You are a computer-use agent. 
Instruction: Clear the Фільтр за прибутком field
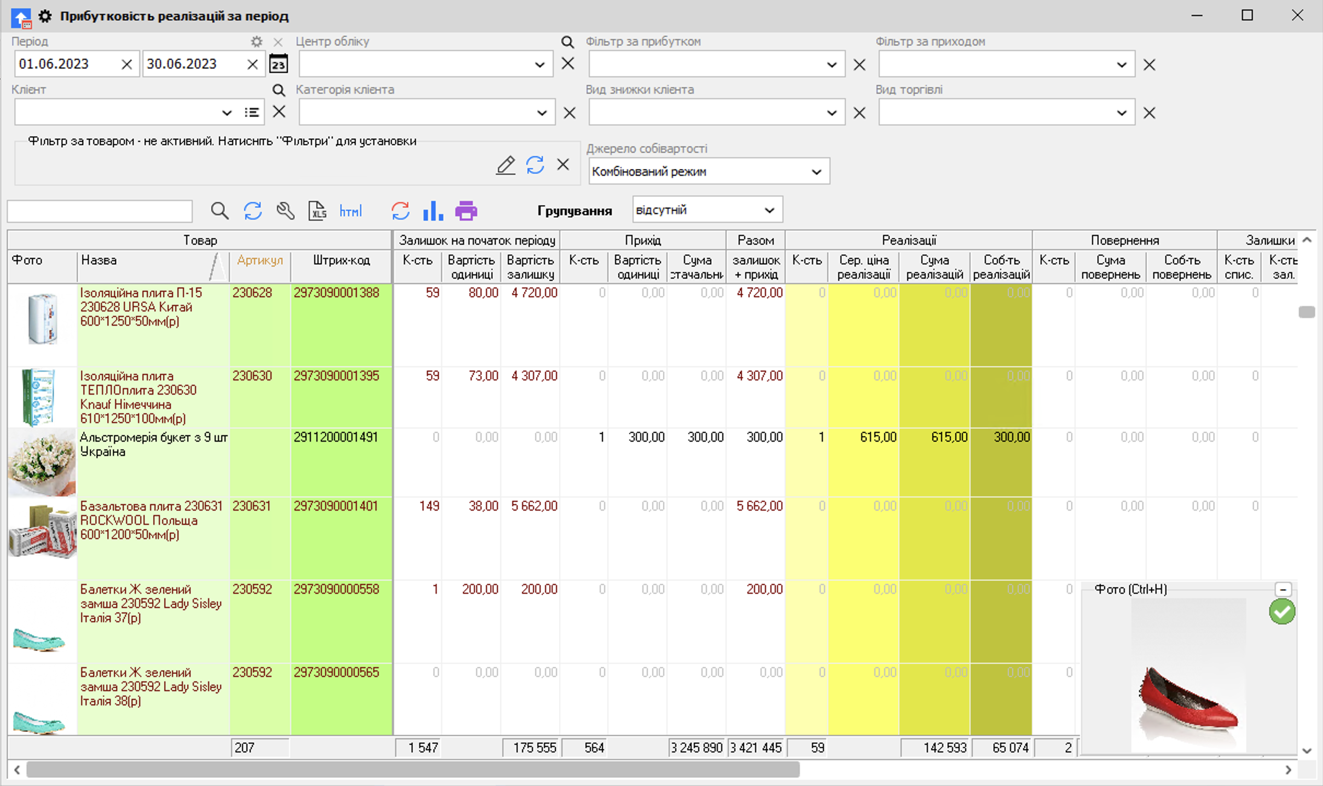(860, 65)
